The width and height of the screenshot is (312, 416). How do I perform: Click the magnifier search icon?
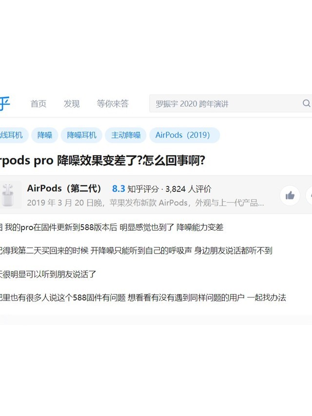[x=306, y=103]
